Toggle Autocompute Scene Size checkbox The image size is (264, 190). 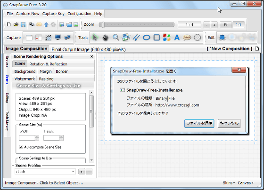click(x=21, y=147)
